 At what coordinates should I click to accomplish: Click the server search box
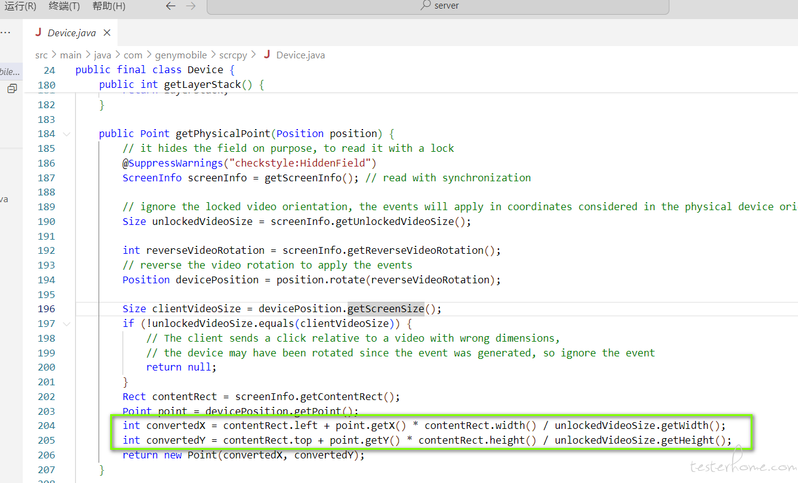point(438,6)
